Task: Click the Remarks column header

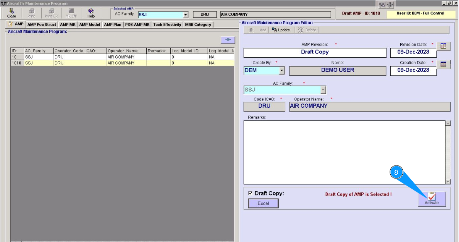Action: point(158,51)
